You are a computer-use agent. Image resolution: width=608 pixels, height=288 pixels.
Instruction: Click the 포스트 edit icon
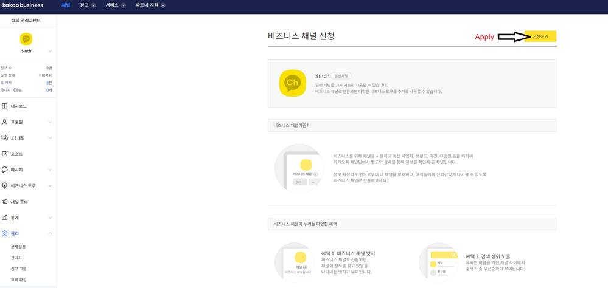click(x=5, y=154)
